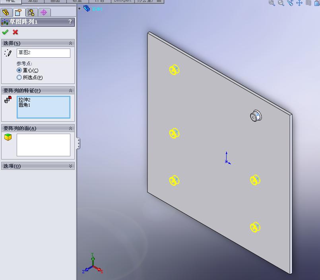Screen dimensions: 320x280
Task: Click the 草图2 reference sketch field
Action: pyautogui.click(x=43, y=53)
